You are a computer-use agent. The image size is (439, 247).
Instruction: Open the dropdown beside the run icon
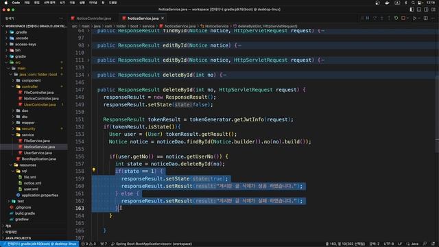point(419,19)
